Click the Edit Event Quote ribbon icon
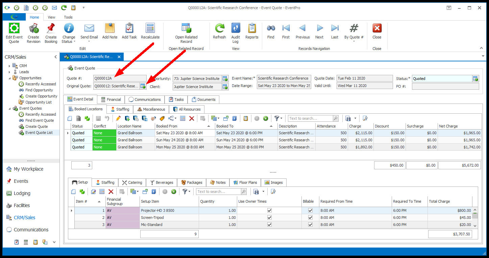The image size is (489, 258). 14,28
